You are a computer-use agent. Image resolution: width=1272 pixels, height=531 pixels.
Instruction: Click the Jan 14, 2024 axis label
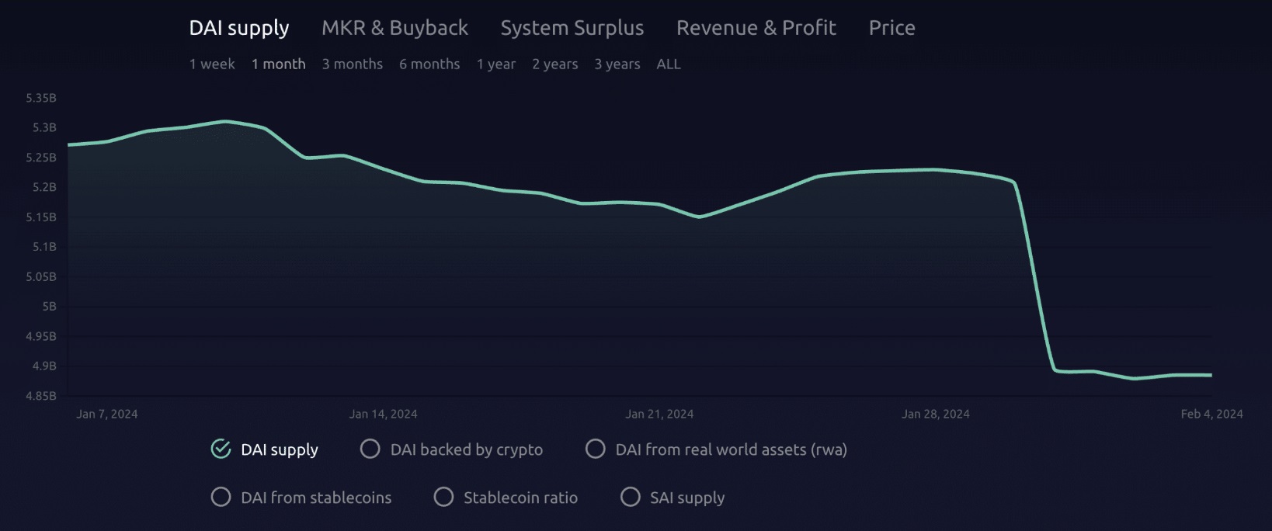coord(384,415)
